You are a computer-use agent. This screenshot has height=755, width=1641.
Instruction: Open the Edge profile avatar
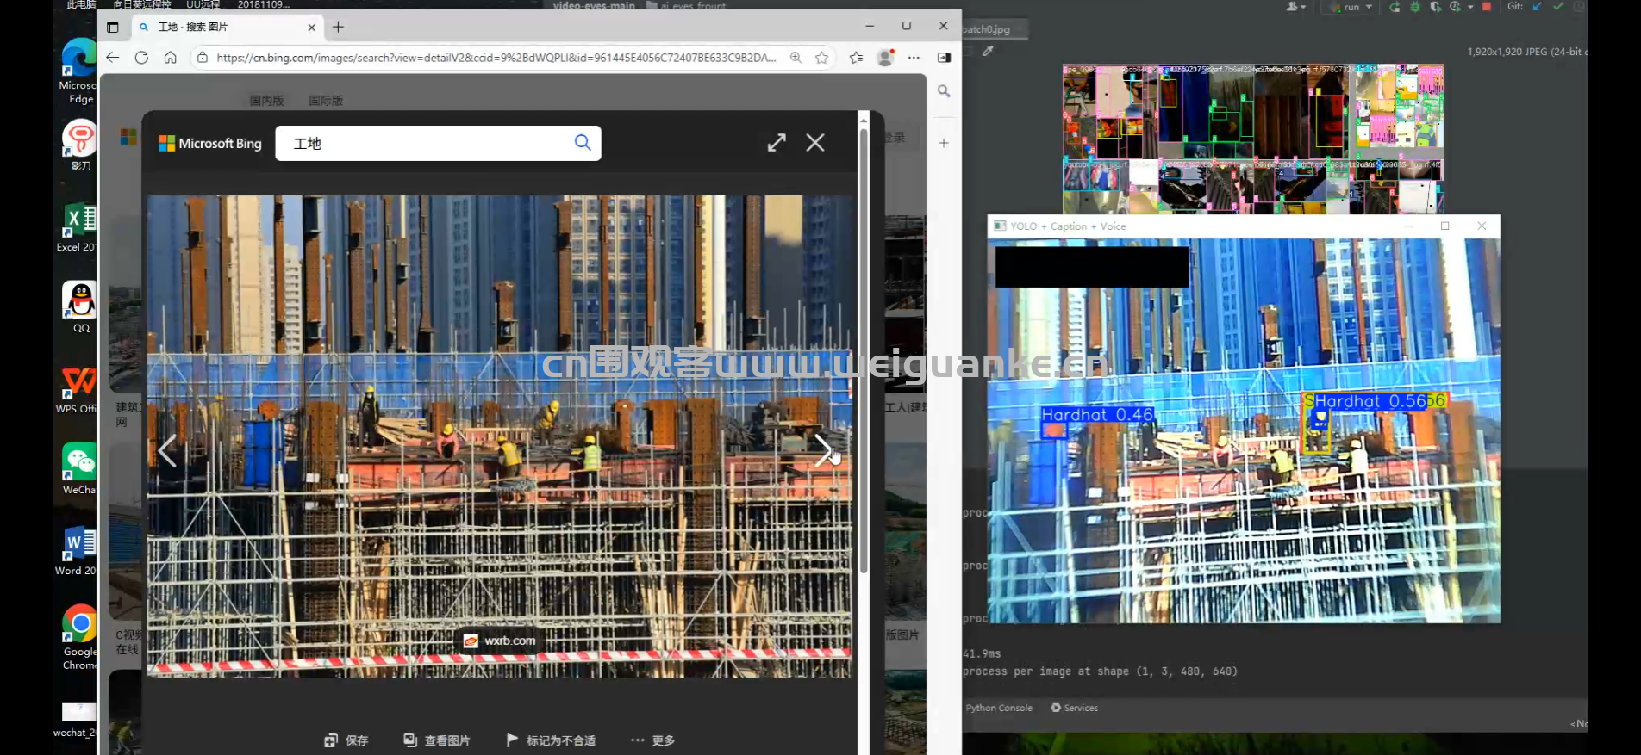(885, 58)
